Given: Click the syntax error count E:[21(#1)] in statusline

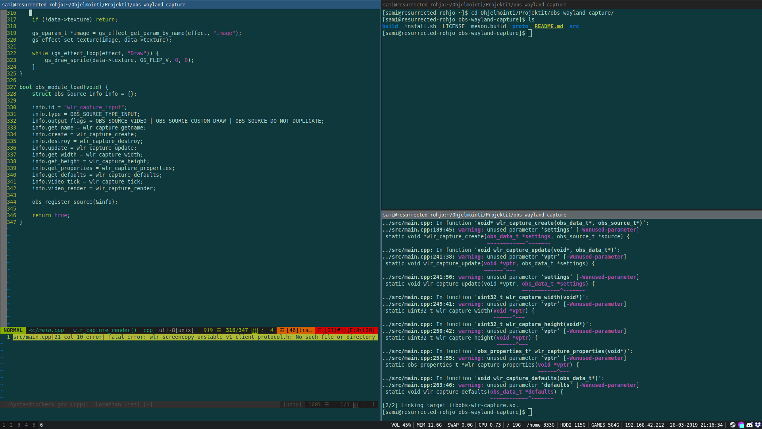Looking at the screenshot, I should 329,330.
